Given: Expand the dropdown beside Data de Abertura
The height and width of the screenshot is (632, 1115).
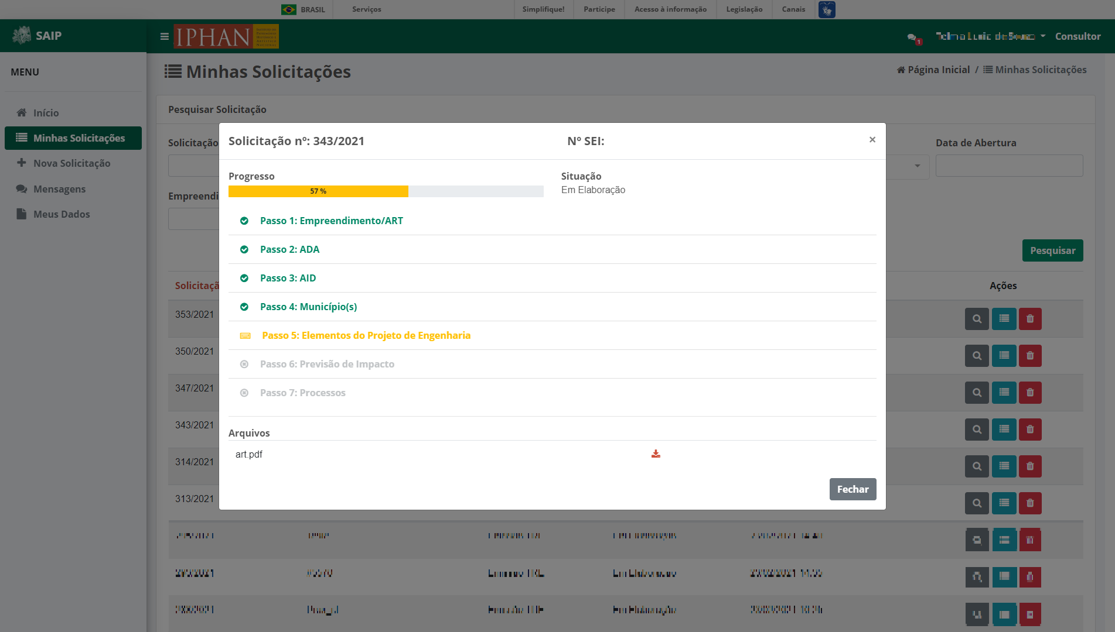Looking at the screenshot, I should [918, 166].
